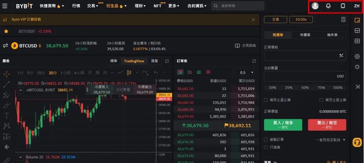Expand the order book to fullscreen
Screen dimensions: 364x163
(x=254, y=61)
